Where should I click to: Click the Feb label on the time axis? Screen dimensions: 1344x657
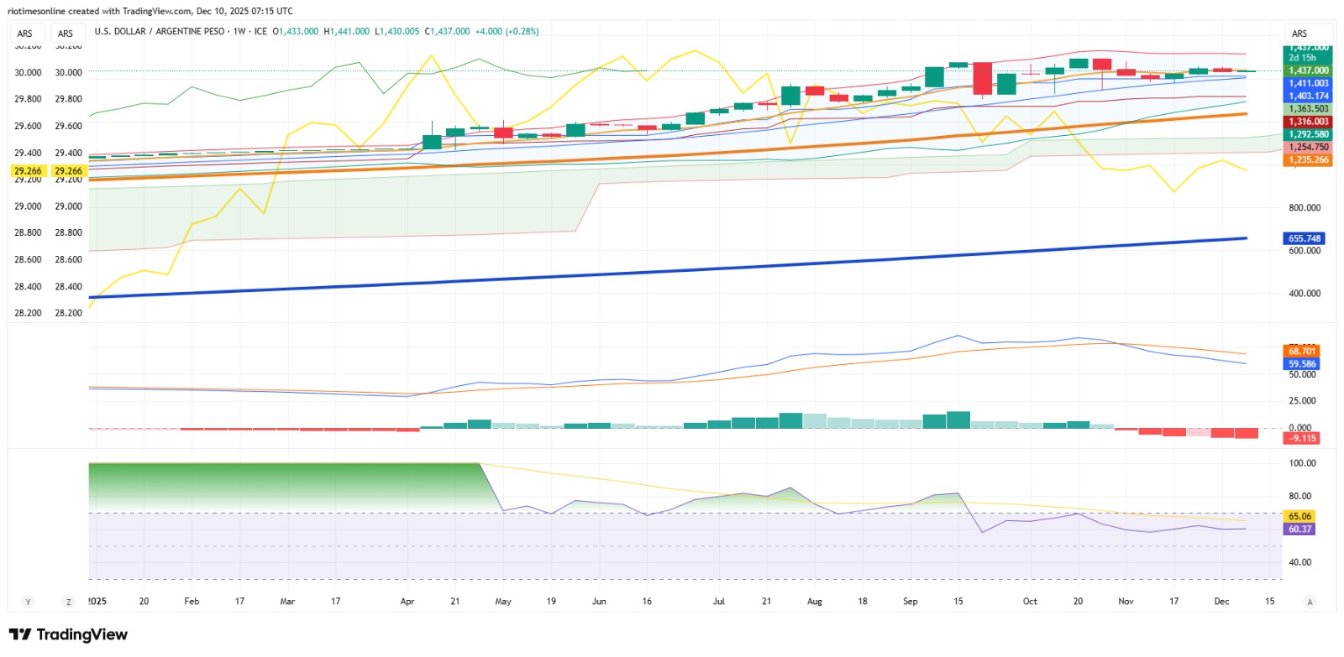click(x=192, y=601)
